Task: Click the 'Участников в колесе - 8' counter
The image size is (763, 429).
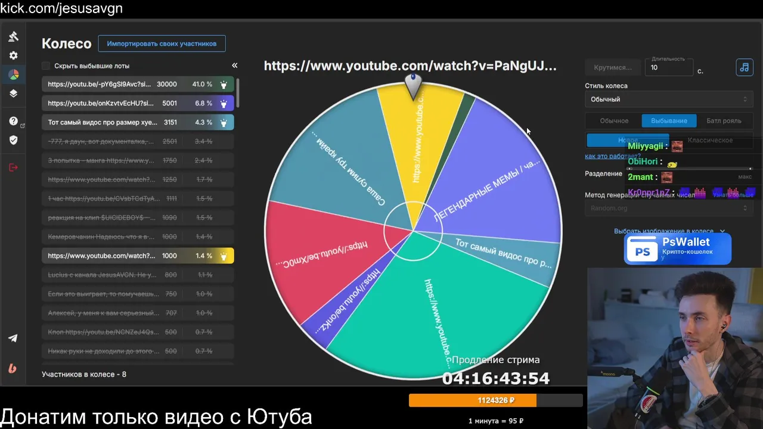Action: coord(84,375)
